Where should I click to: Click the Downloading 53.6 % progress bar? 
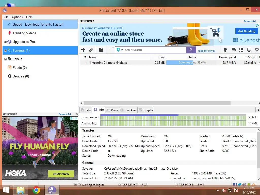tap(191, 62)
